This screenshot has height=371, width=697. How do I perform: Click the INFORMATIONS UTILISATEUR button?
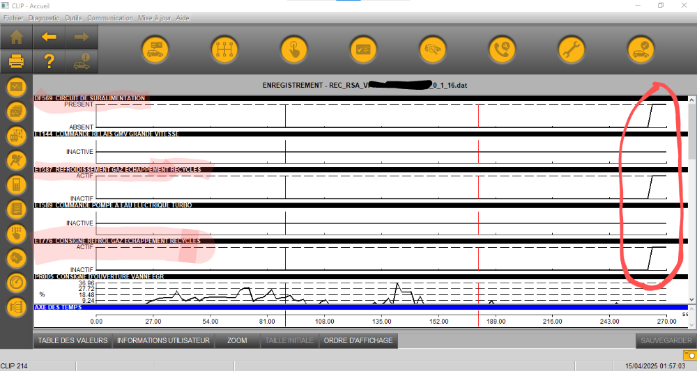[163, 341]
